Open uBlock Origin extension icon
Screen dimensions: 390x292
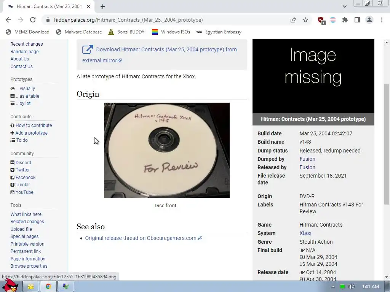point(321,20)
